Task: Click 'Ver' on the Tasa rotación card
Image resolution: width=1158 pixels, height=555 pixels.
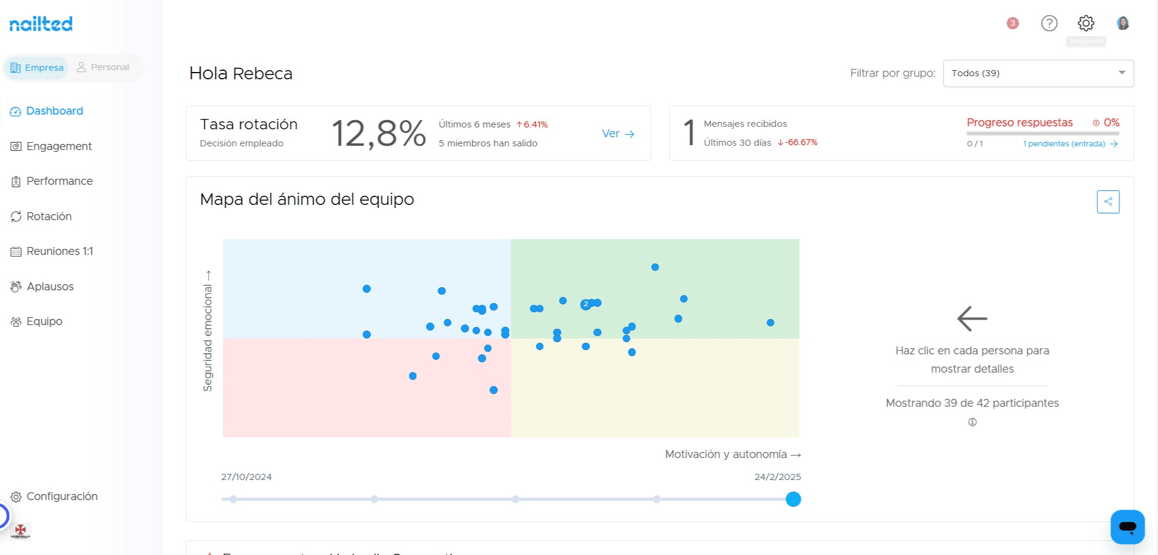Action: pos(618,134)
